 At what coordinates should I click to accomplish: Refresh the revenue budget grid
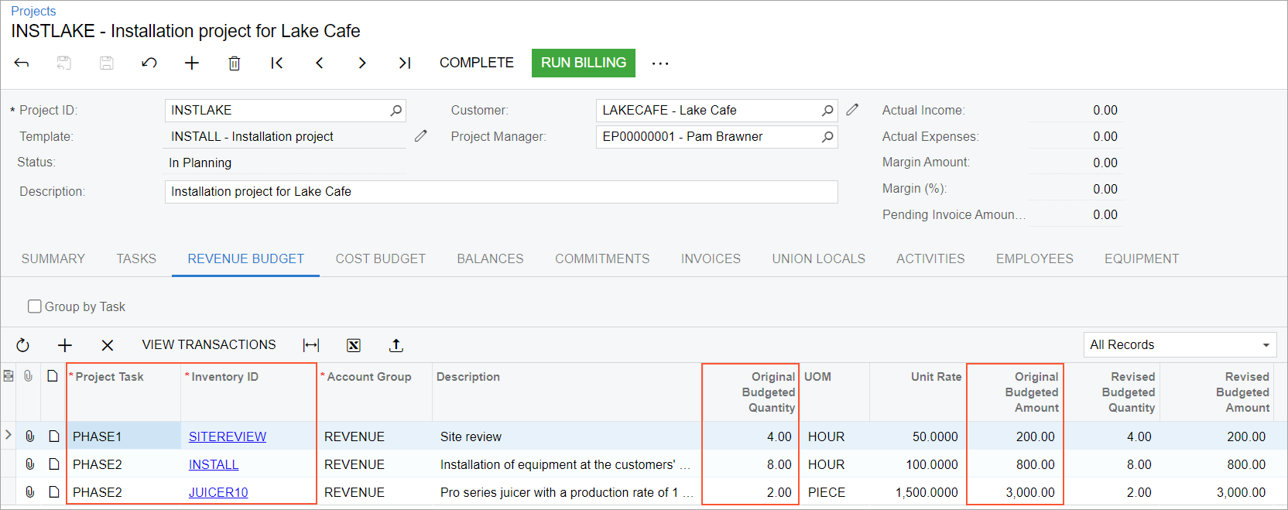(22, 345)
